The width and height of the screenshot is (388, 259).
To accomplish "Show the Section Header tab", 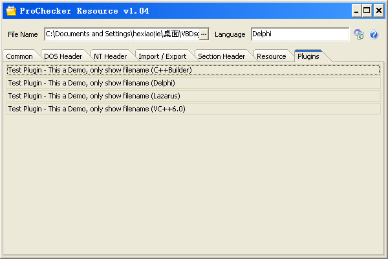I will [221, 56].
